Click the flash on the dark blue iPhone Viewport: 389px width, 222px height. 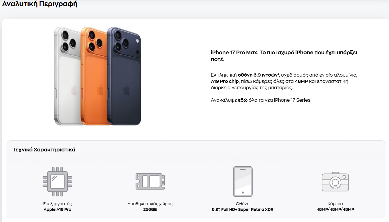click(137, 40)
